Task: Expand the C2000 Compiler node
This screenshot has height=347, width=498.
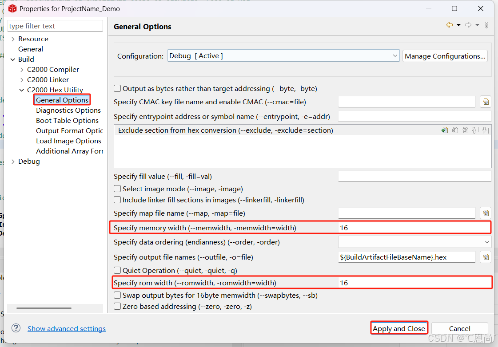Action: (x=22, y=70)
